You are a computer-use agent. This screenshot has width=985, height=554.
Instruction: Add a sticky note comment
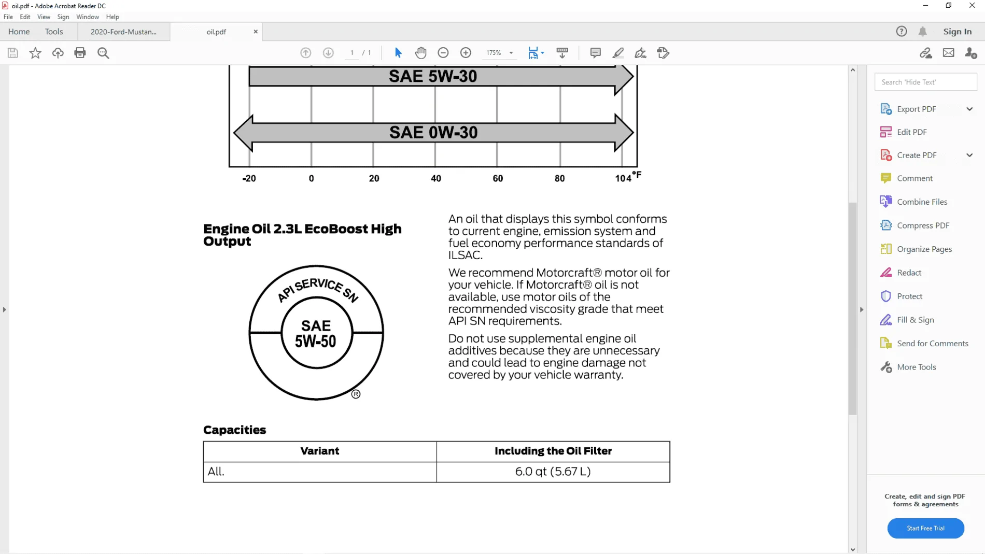(x=595, y=53)
